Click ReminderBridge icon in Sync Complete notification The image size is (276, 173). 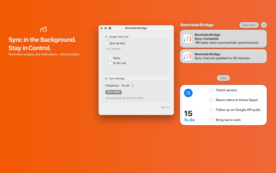[187, 39]
